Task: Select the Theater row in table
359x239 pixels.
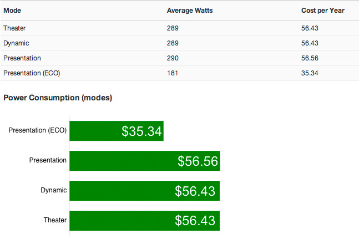Action: pos(14,28)
